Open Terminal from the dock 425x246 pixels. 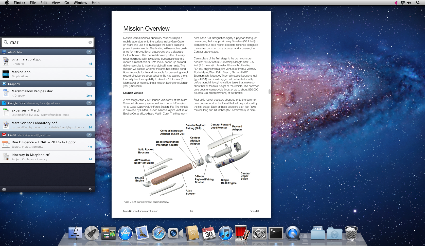276,233
